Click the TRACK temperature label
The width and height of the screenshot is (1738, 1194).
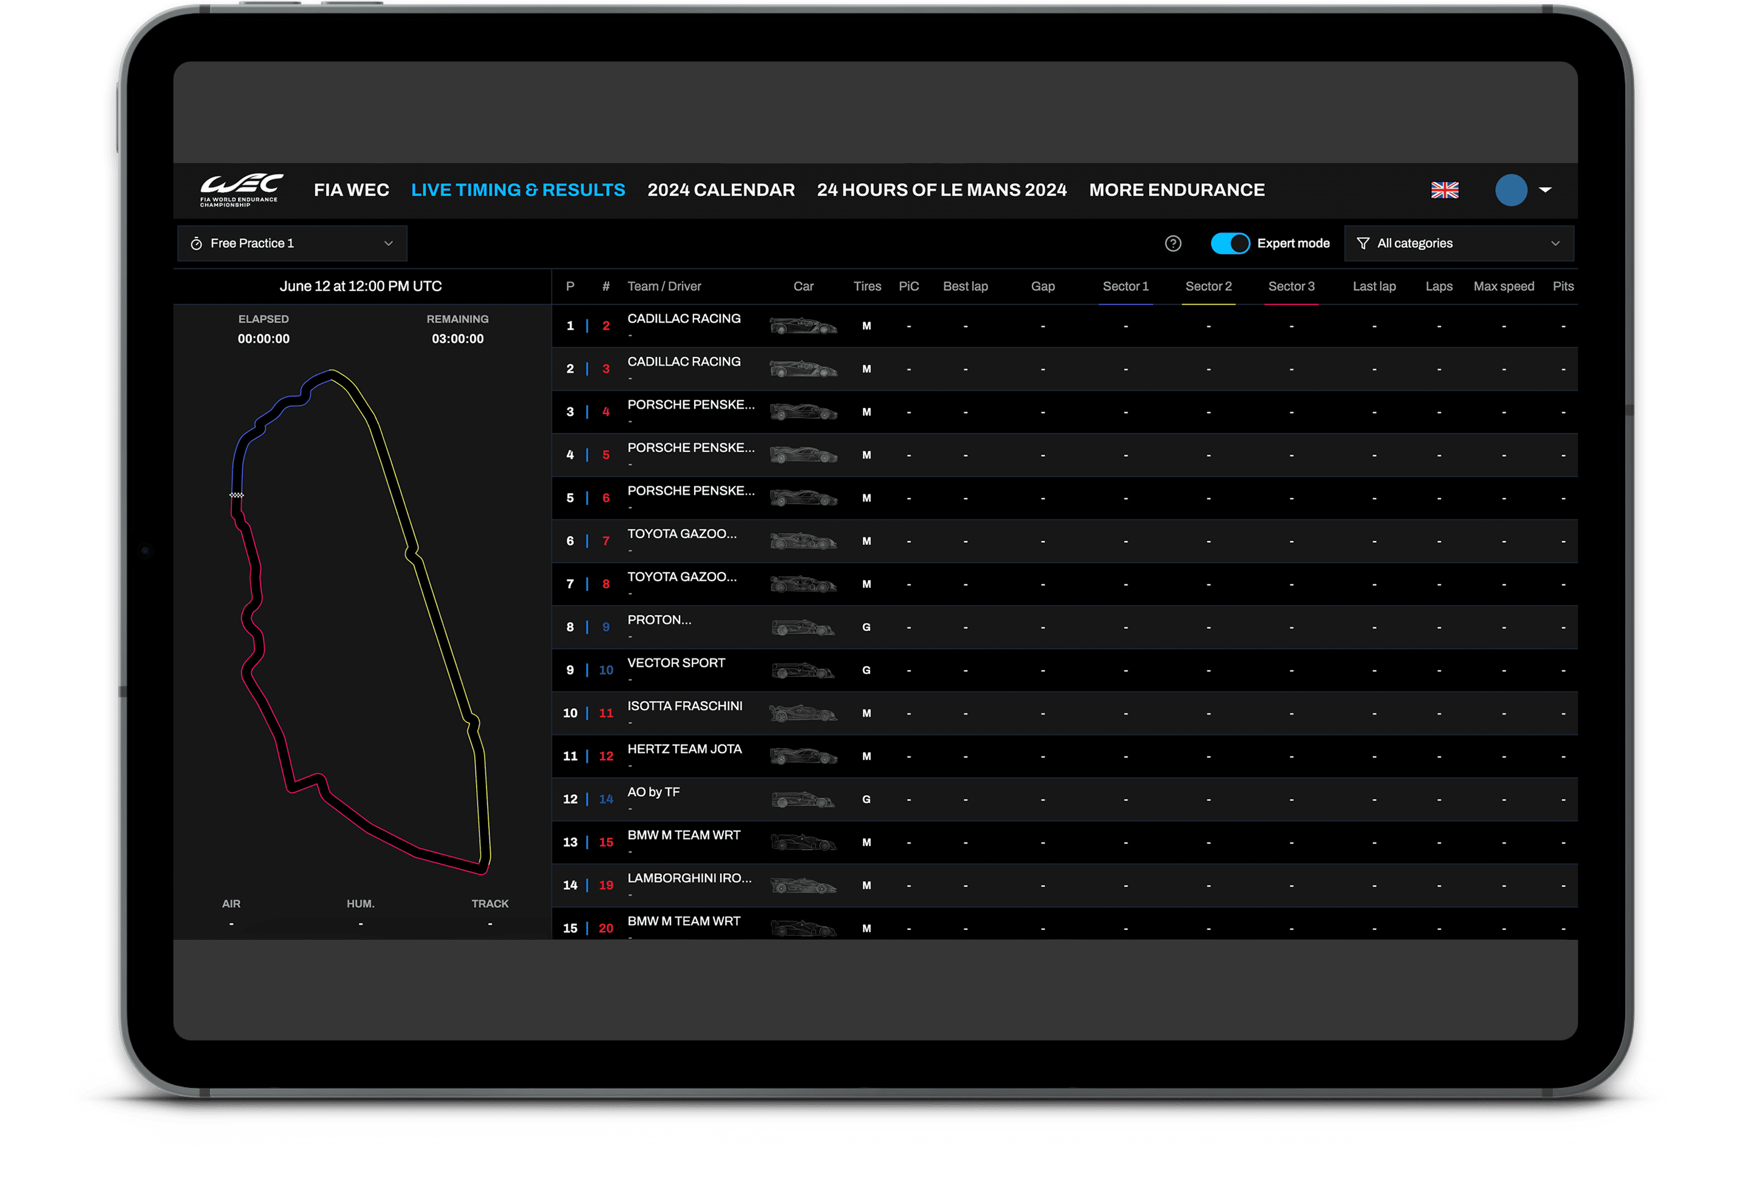[490, 904]
